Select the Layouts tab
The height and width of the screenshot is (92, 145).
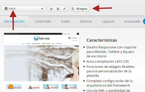coord(108,21)
